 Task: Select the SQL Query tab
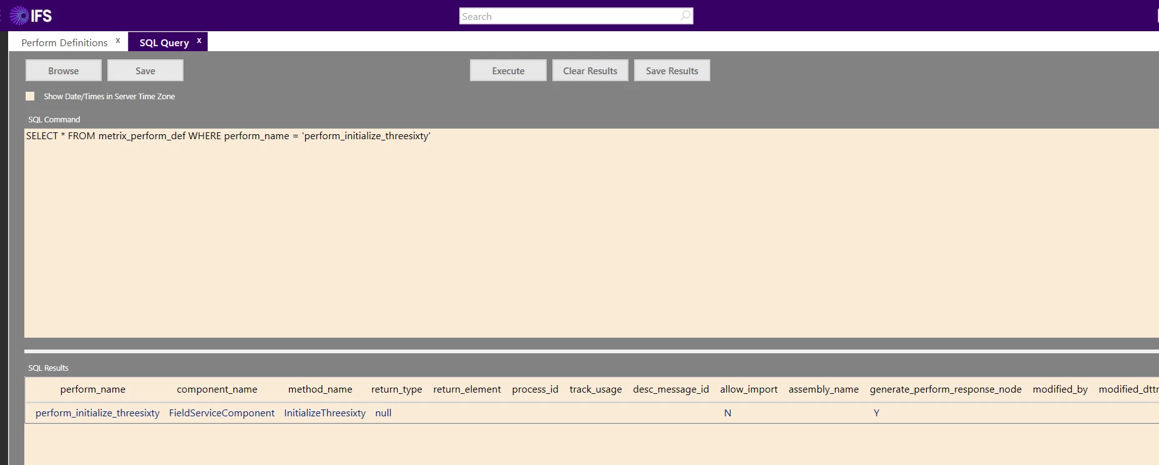(x=164, y=42)
